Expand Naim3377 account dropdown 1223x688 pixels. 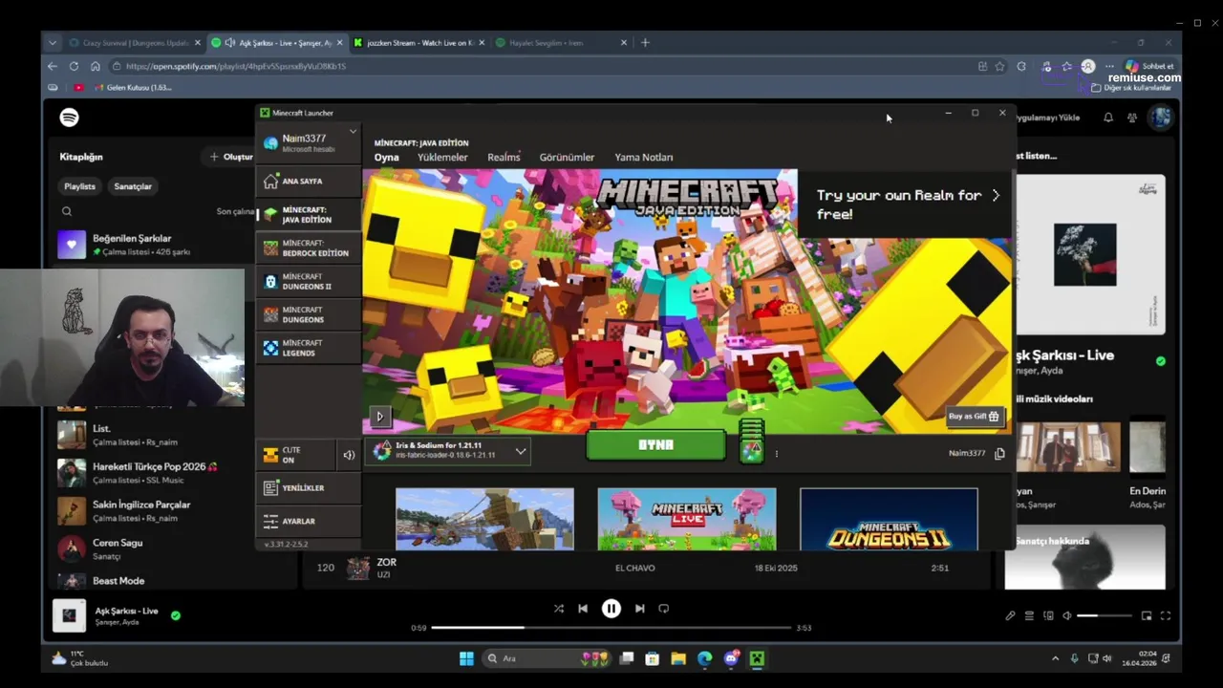[x=310, y=142]
